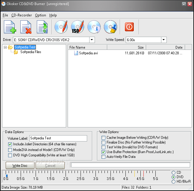
Task: Select the Softpedia.avi file row
Action: (128, 53)
